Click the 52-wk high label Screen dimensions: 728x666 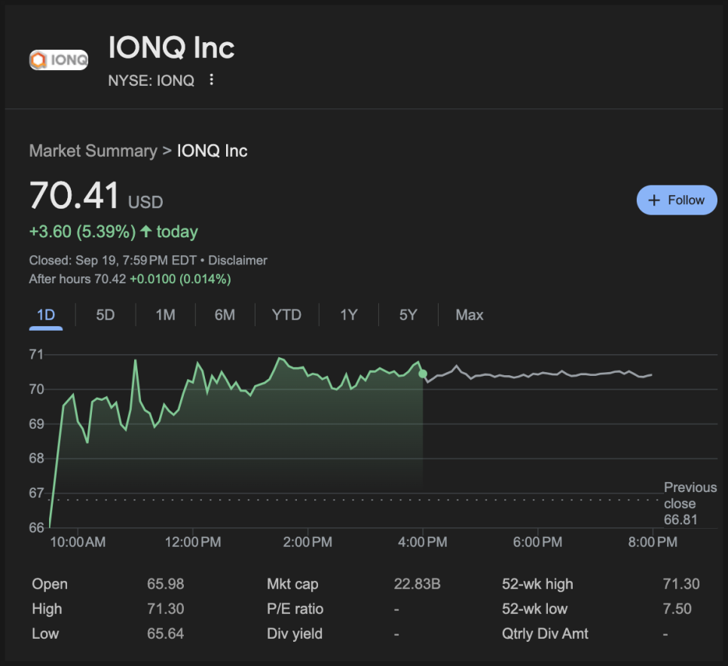click(537, 584)
